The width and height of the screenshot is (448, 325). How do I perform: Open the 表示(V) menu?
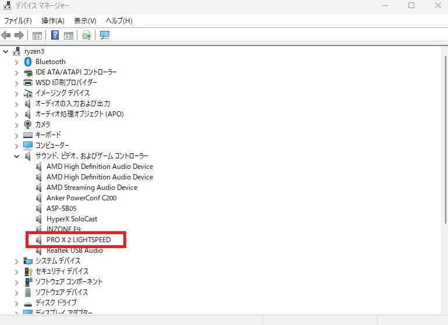85,21
